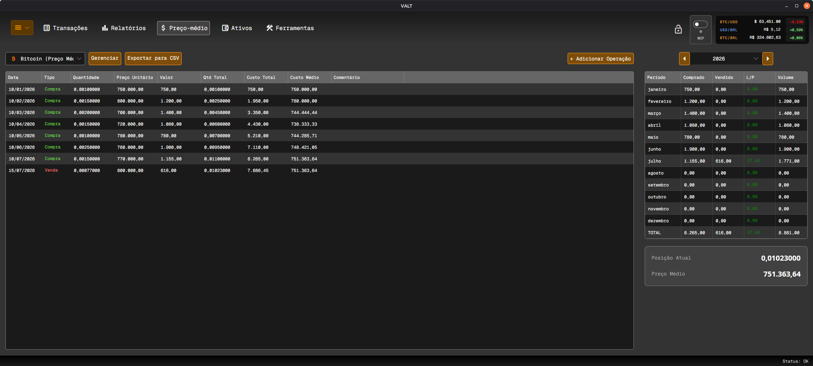This screenshot has height=366, width=813.
Task: Select the 15/07/2026 Venda row
Action: [x=319, y=170]
